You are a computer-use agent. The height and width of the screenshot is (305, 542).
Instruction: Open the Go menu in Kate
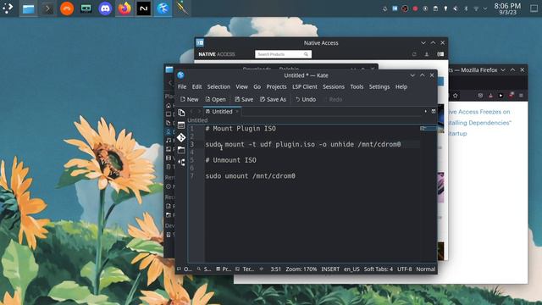click(257, 86)
